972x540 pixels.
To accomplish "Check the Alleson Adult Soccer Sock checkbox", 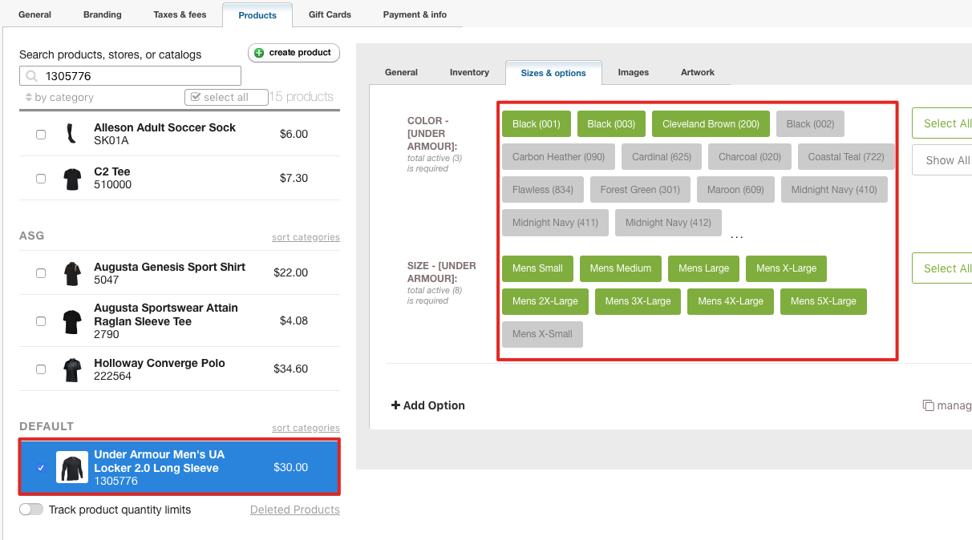I will [x=41, y=135].
